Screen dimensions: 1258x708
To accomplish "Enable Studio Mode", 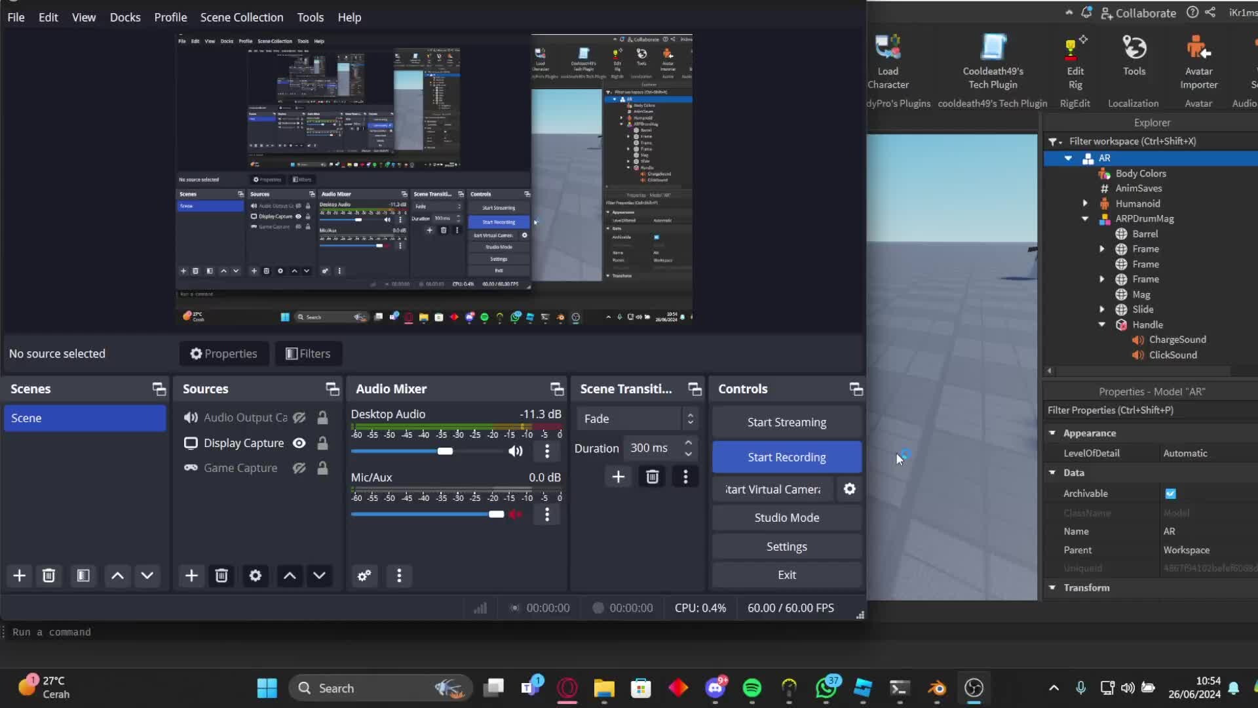I will click(x=786, y=517).
